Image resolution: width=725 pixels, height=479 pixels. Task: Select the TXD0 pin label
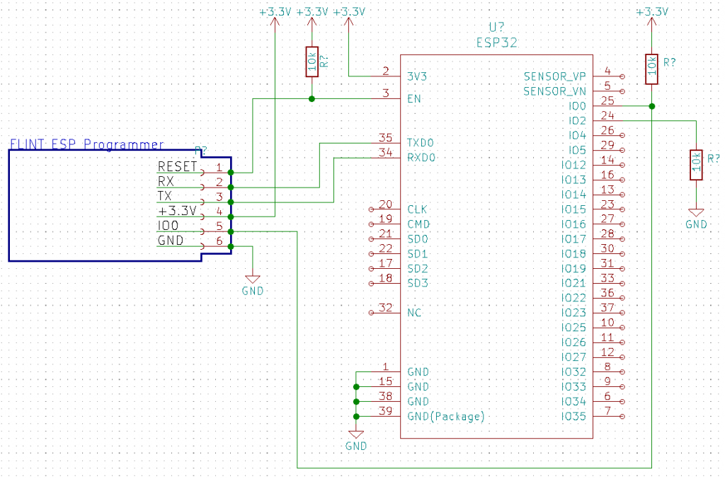pos(421,143)
